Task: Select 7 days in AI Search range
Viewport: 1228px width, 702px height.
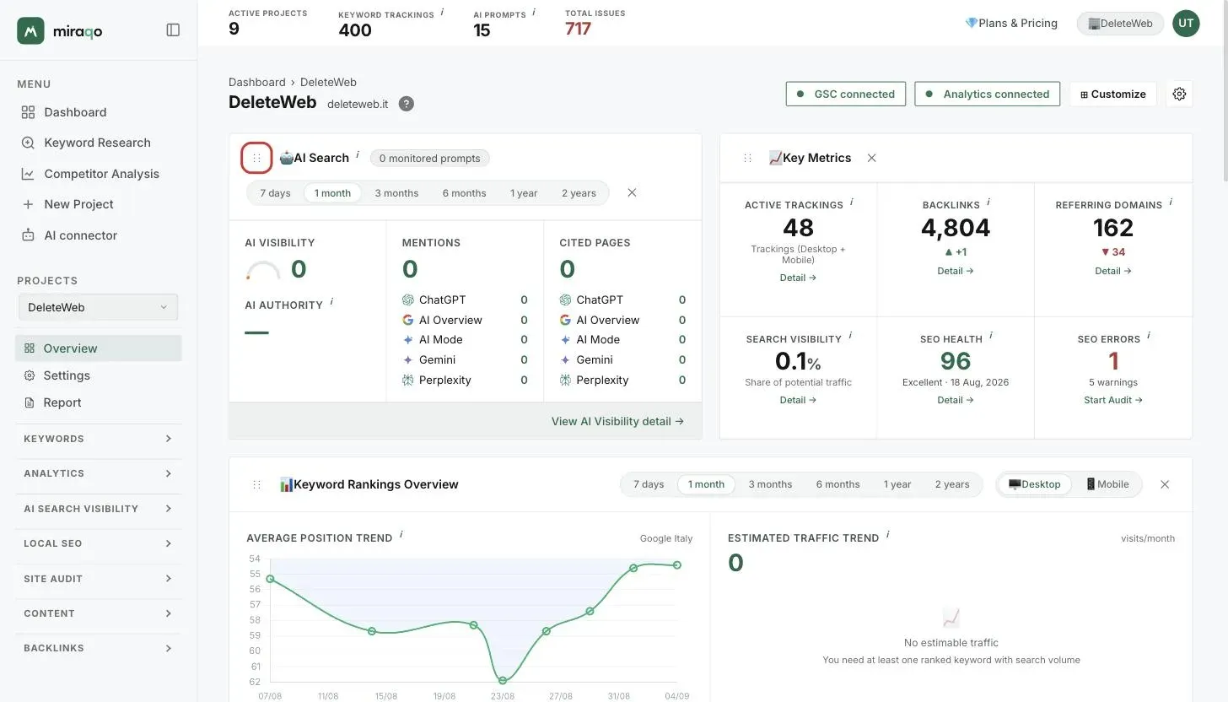Action: tap(275, 193)
